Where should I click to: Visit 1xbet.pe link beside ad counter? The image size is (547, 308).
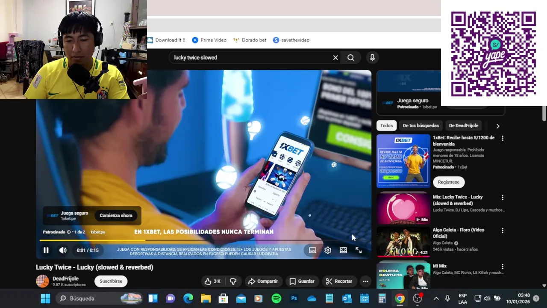pos(97,232)
